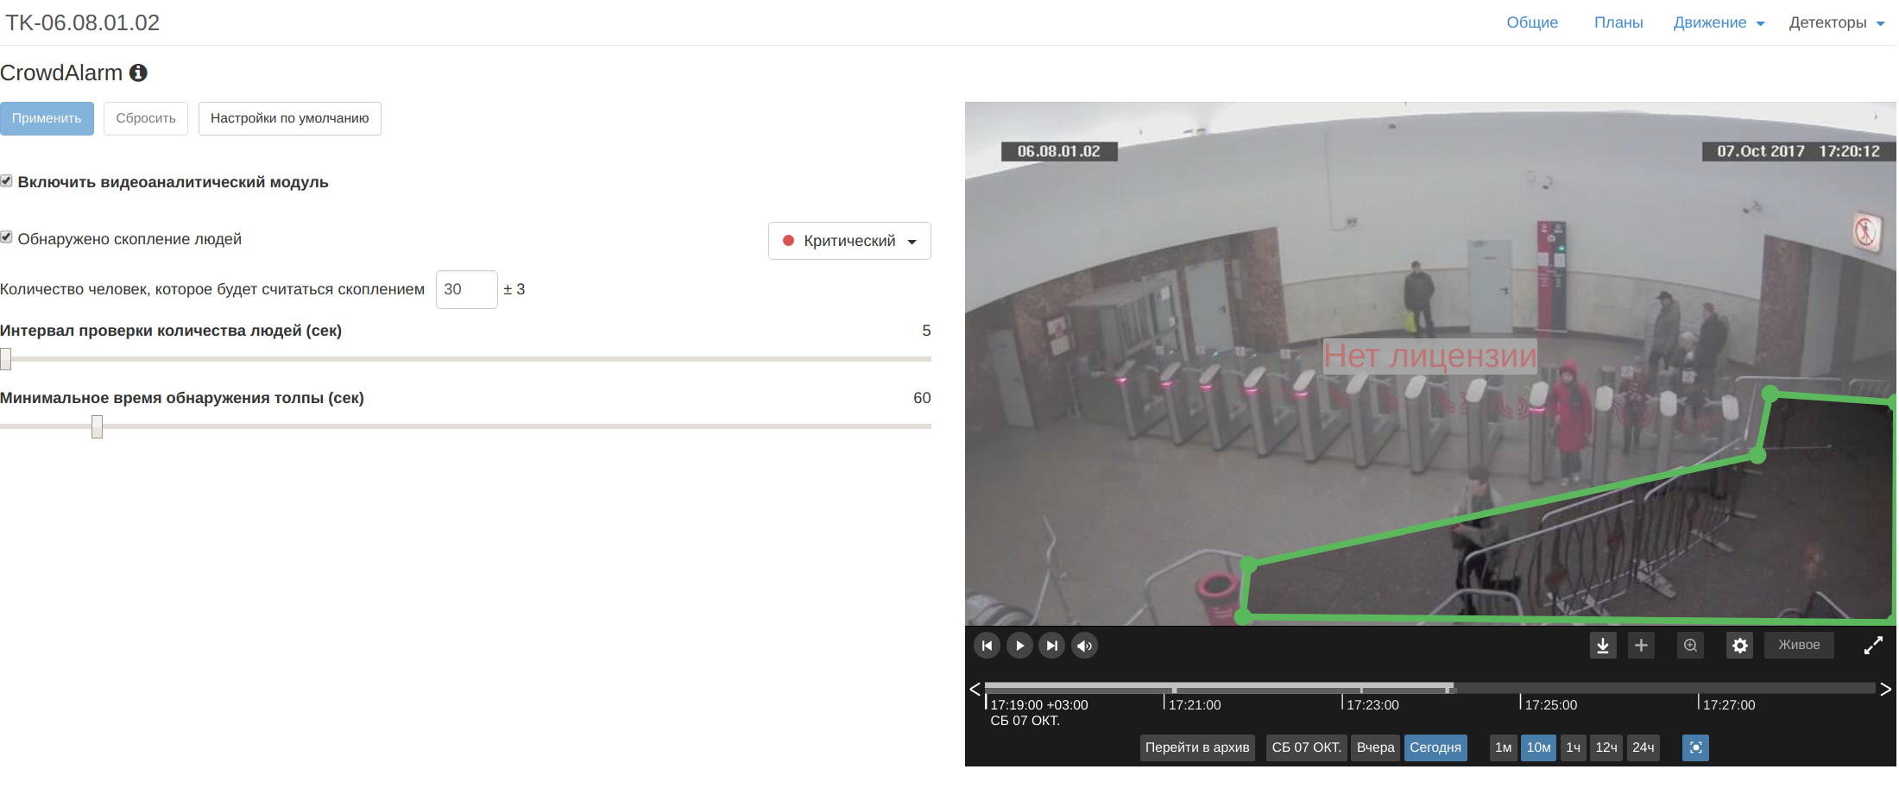Screen dimensions: 1899x801
Task: Toggle 'Обнаружено скопление людей' checkbox
Action: pos(6,237)
